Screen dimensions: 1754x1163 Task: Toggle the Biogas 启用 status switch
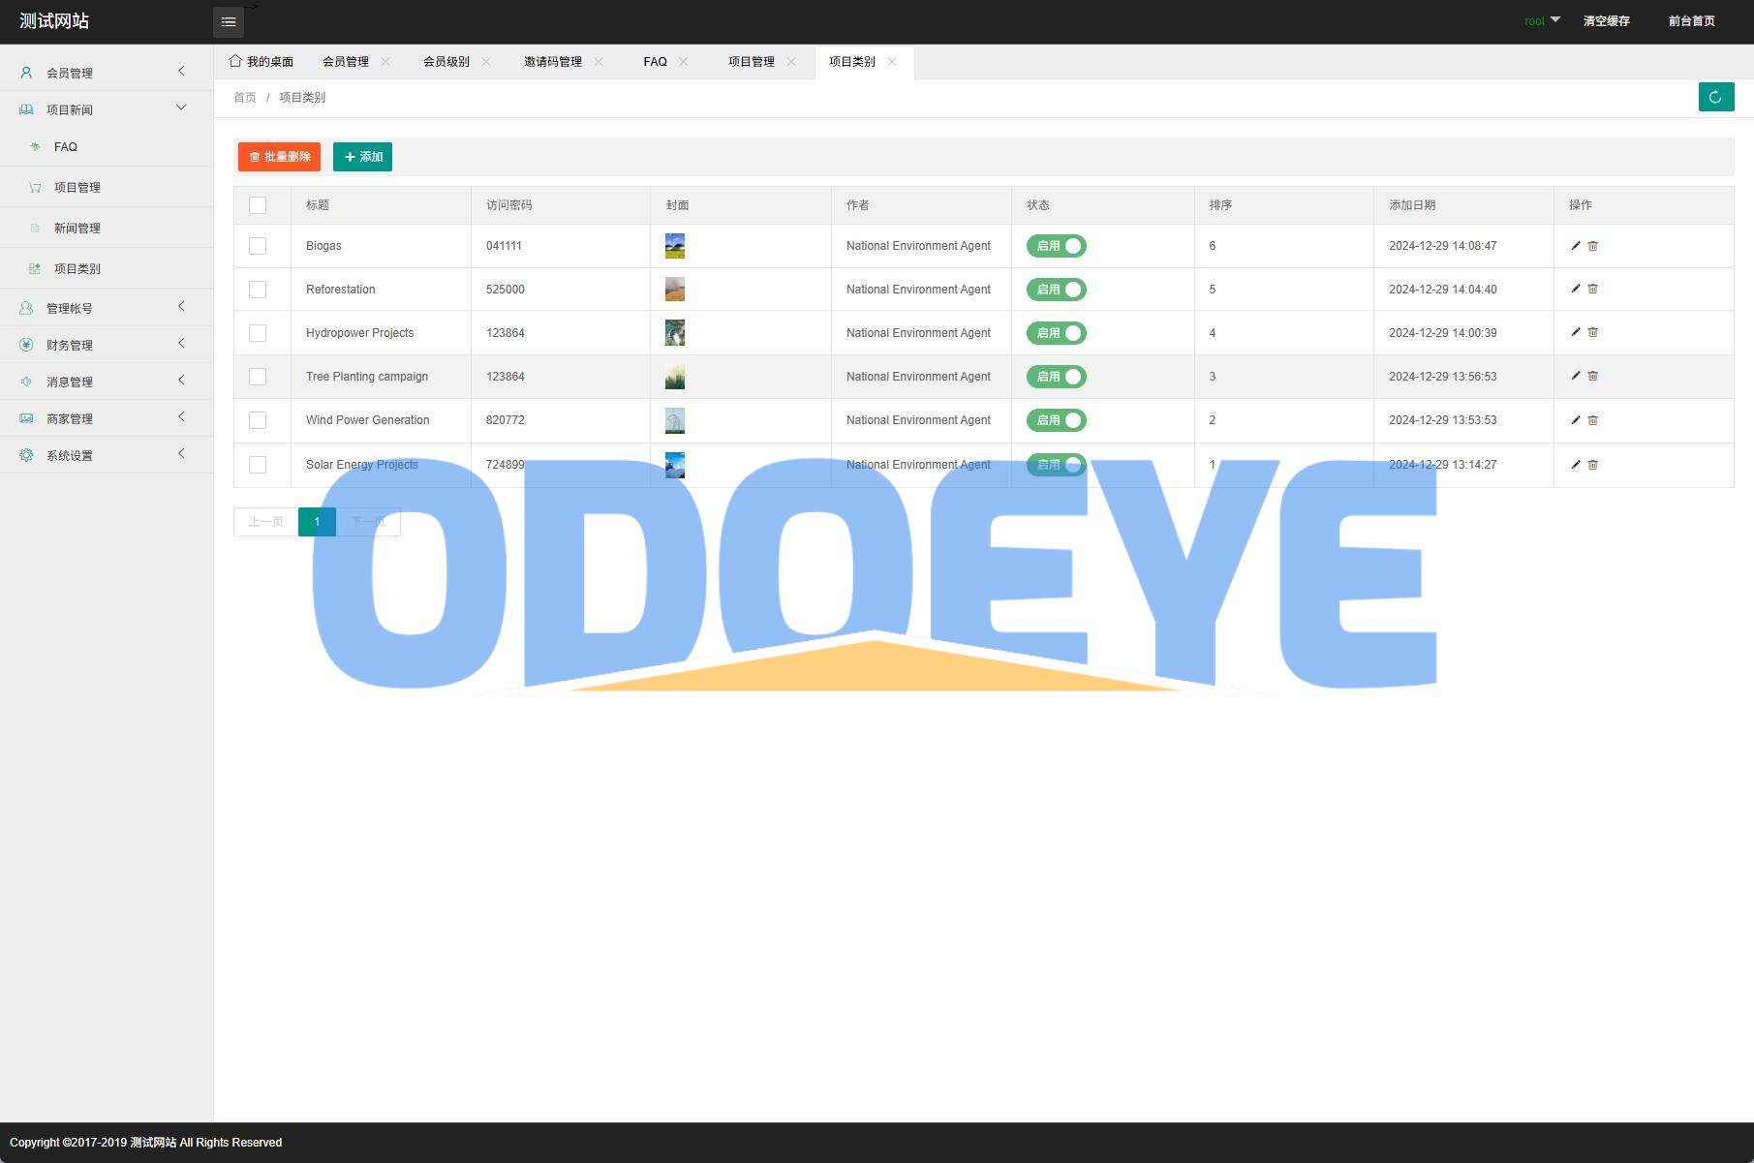(1057, 246)
